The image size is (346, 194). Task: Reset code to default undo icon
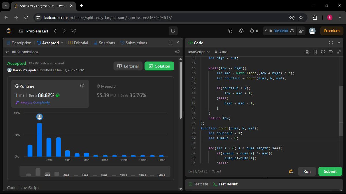(x=331, y=52)
